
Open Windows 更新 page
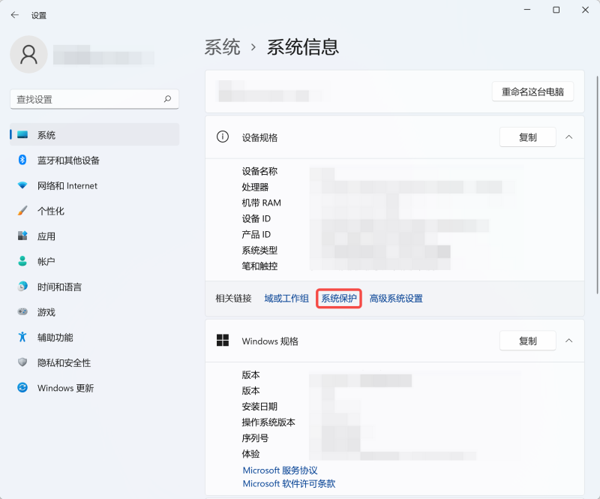(94, 387)
